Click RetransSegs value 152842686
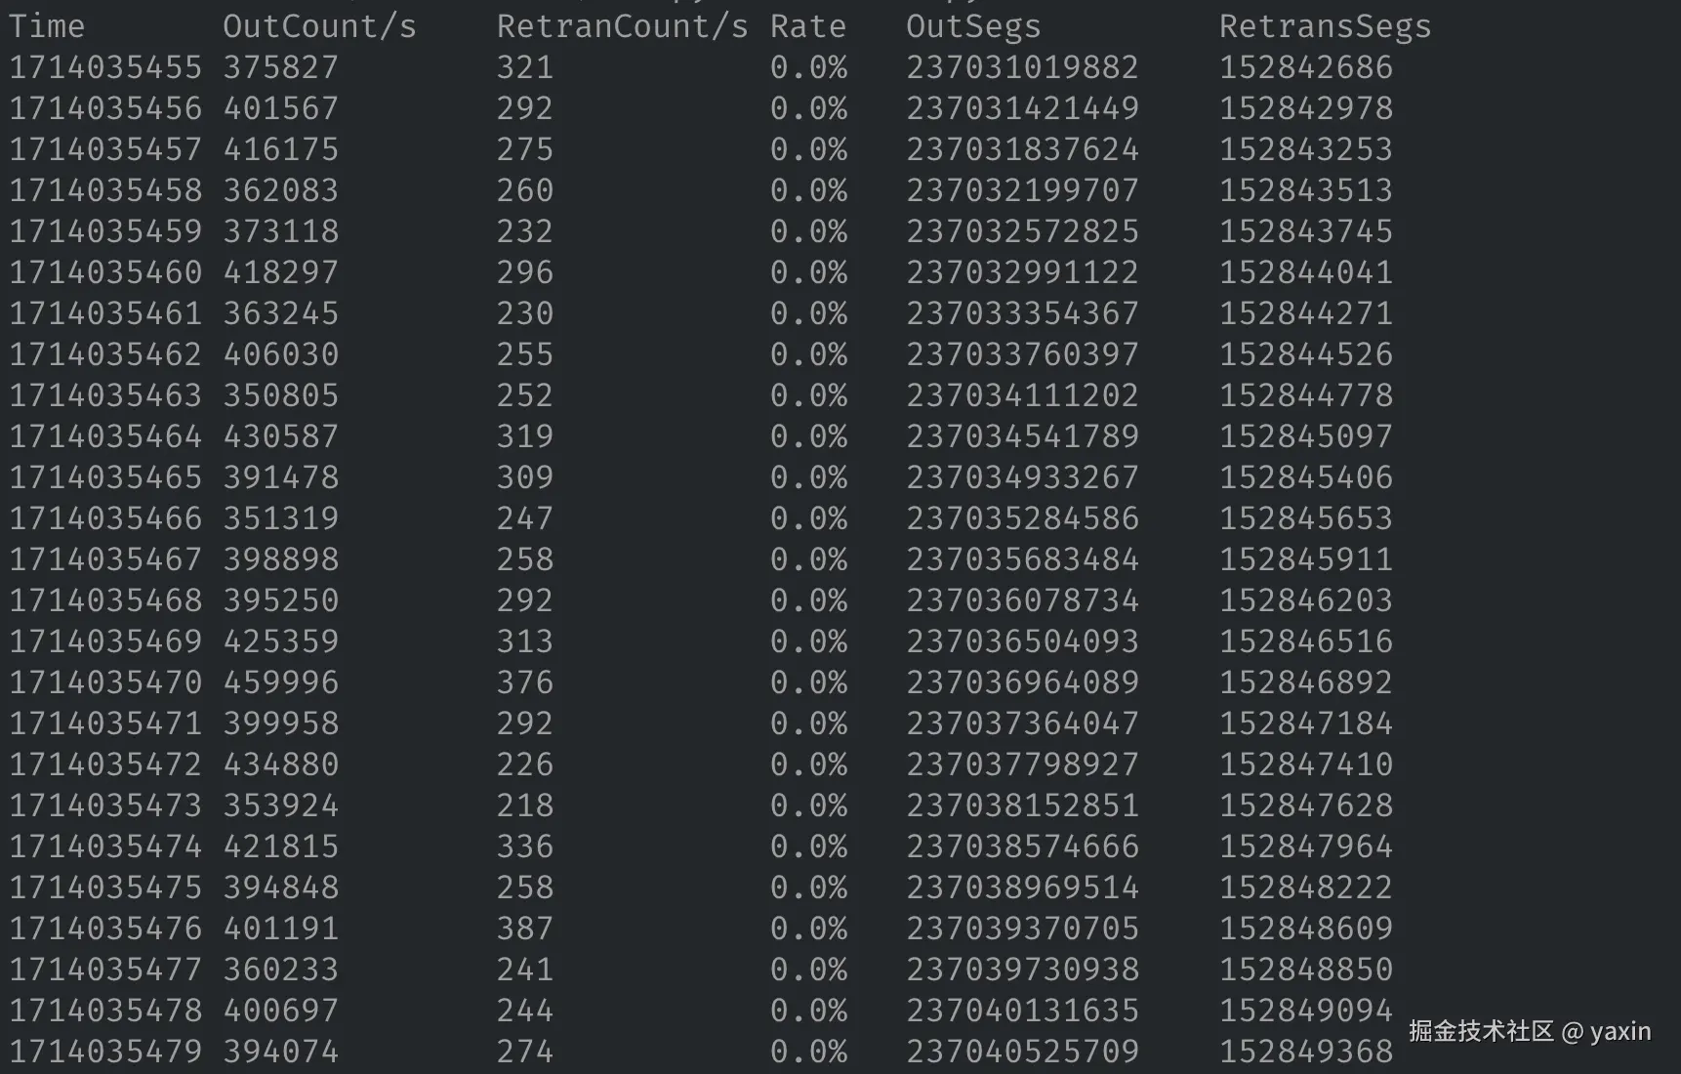The width and height of the screenshot is (1681, 1074). 1306,67
